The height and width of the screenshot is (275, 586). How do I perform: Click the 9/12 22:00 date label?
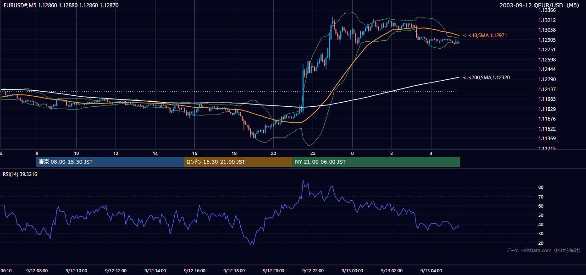pos(313,271)
